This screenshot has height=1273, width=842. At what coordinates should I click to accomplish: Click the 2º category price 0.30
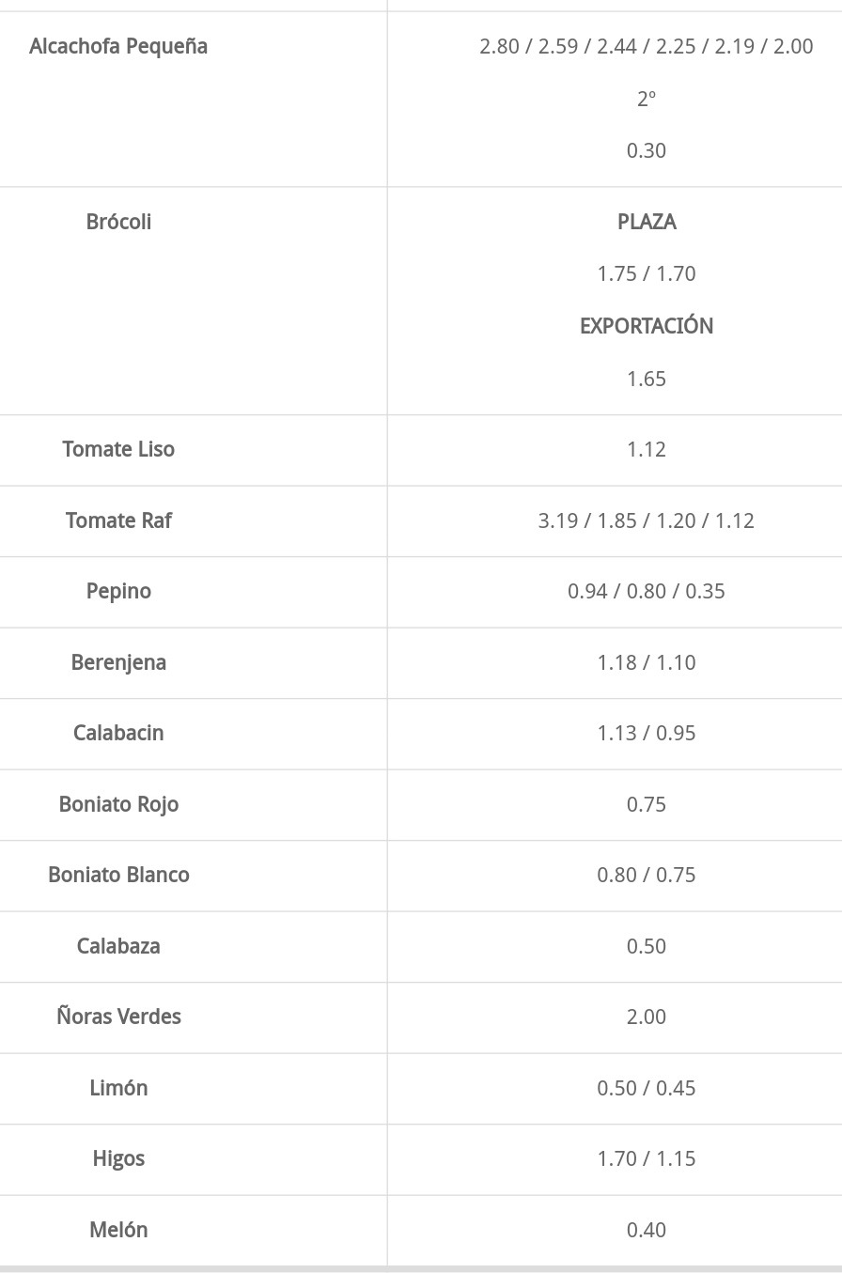pyautogui.click(x=647, y=150)
